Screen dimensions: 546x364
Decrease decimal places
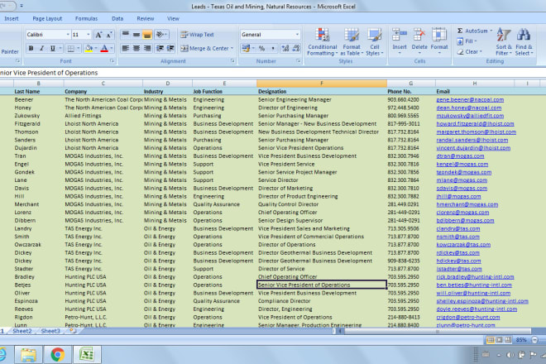click(x=296, y=49)
